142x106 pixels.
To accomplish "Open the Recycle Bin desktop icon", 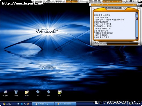I will click(16, 93).
